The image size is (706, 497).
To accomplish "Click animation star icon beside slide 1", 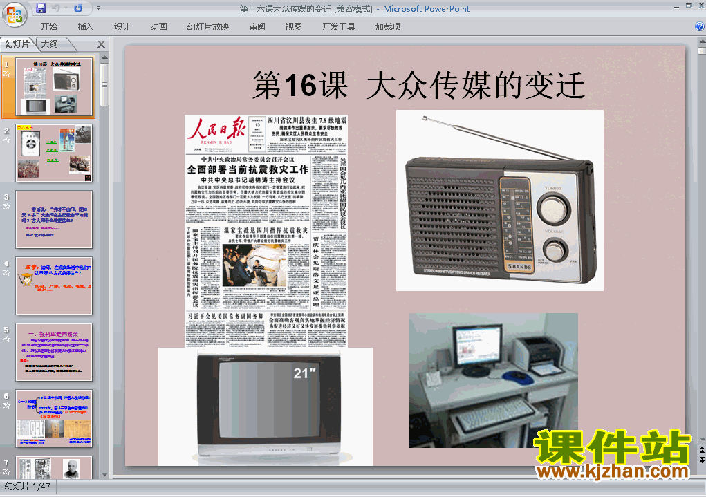I will (6, 73).
